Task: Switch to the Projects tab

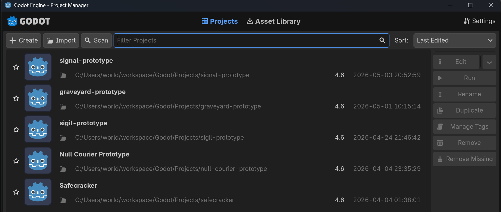Action: [220, 21]
